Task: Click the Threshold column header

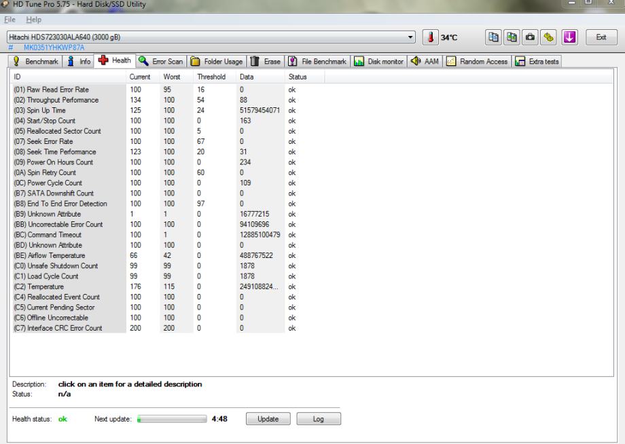Action: 215,77
